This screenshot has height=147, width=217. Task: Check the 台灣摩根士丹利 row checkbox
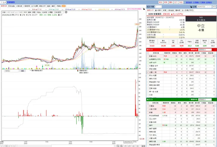click(148, 59)
